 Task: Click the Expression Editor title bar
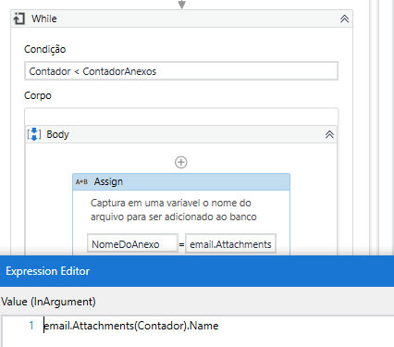(x=197, y=271)
